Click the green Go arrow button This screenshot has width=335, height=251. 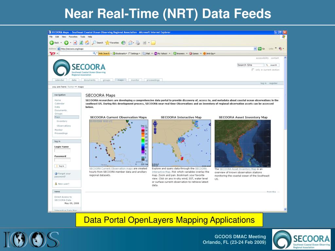260,49
